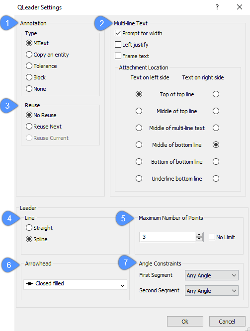
Task: Enable the Left justify checkbox
Action: (x=118, y=45)
